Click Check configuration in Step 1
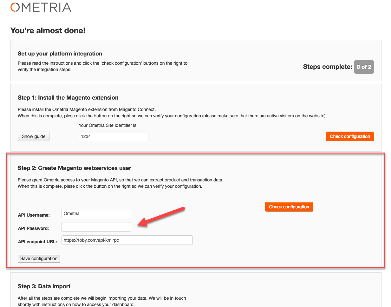The height and width of the screenshot is (307, 391). (350, 136)
